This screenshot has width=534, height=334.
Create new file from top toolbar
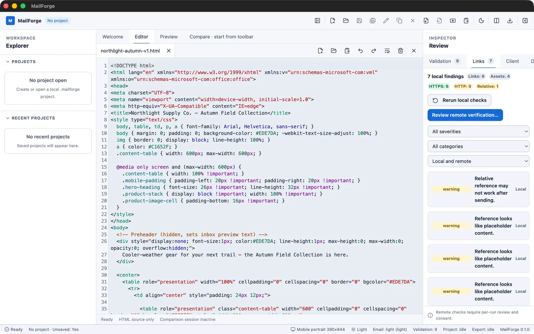[332, 21]
